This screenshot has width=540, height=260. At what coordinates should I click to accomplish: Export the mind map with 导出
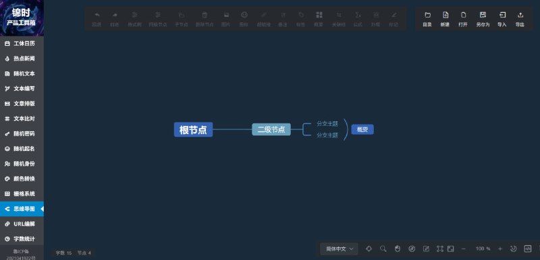[x=520, y=19]
